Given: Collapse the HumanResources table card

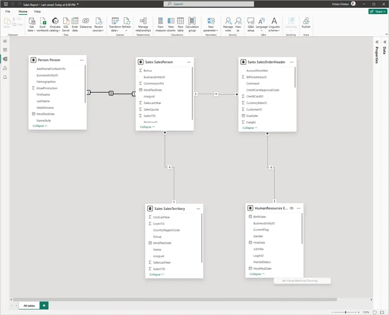Looking at the screenshot, I should point(257,274).
